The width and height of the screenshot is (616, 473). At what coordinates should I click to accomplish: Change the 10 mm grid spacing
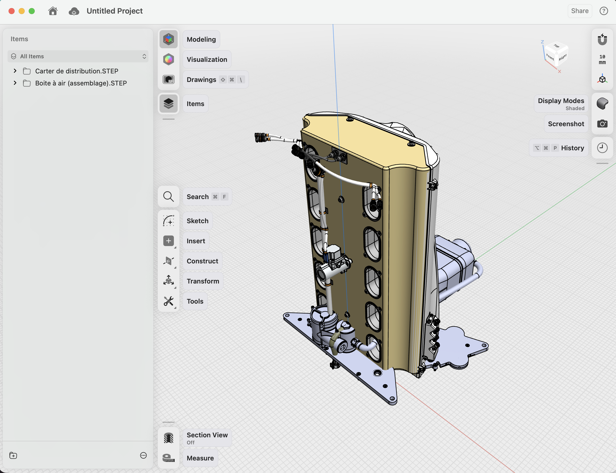(602, 59)
